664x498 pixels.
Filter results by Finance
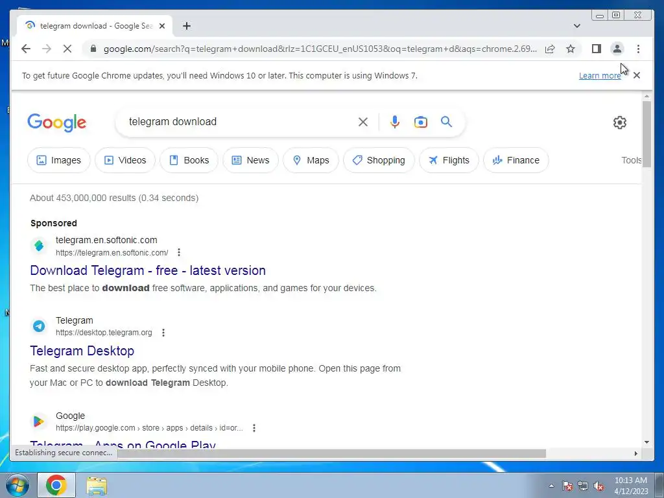pos(516,160)
